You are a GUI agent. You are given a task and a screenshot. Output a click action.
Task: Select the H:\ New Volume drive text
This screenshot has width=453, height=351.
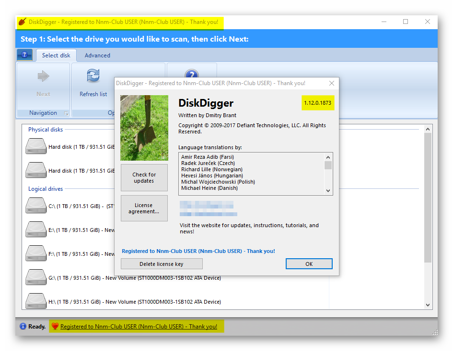tap(135, 302)
